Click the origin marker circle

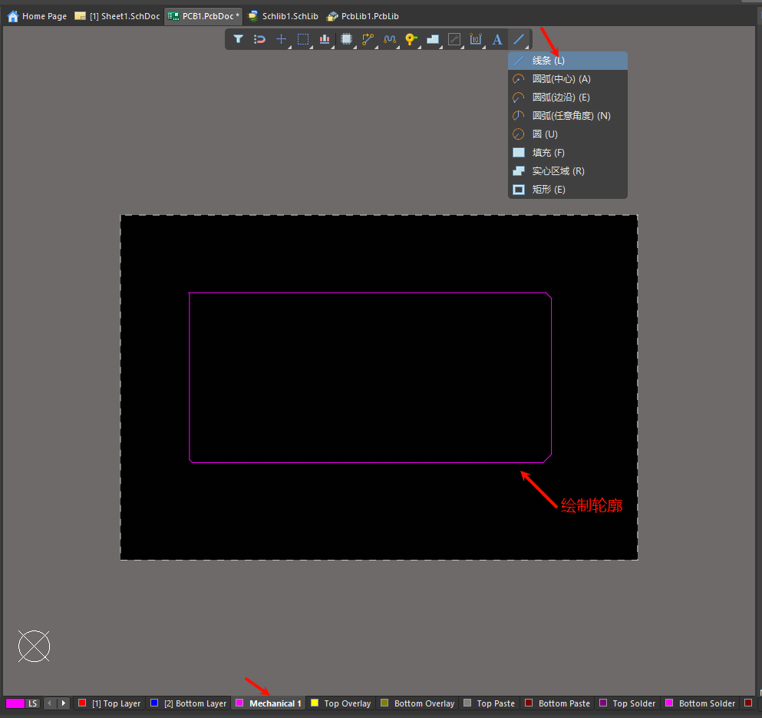pos(34,647)
